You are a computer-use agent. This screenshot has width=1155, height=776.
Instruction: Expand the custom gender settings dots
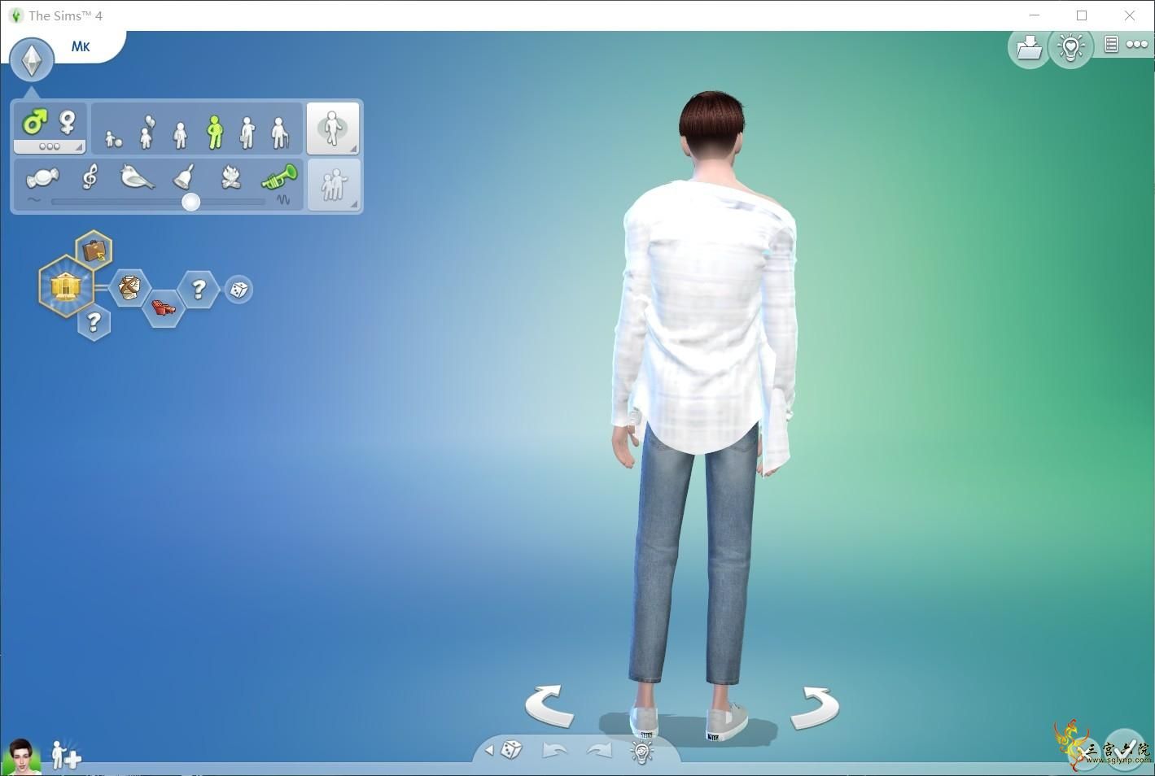point(50,146)
